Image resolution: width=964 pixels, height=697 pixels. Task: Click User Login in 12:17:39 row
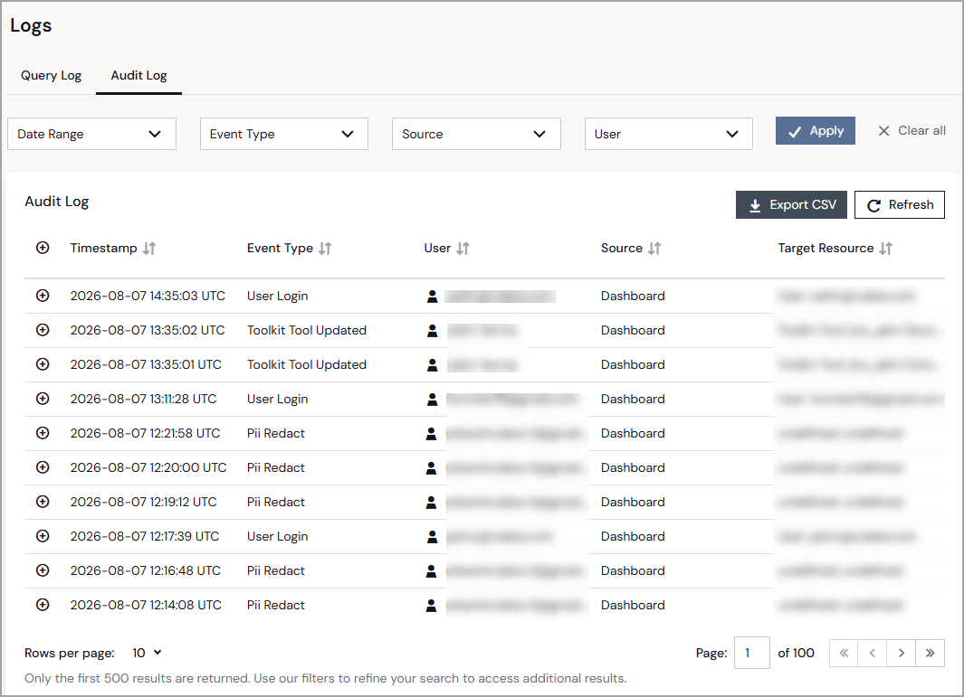click(x=277, y=537)
